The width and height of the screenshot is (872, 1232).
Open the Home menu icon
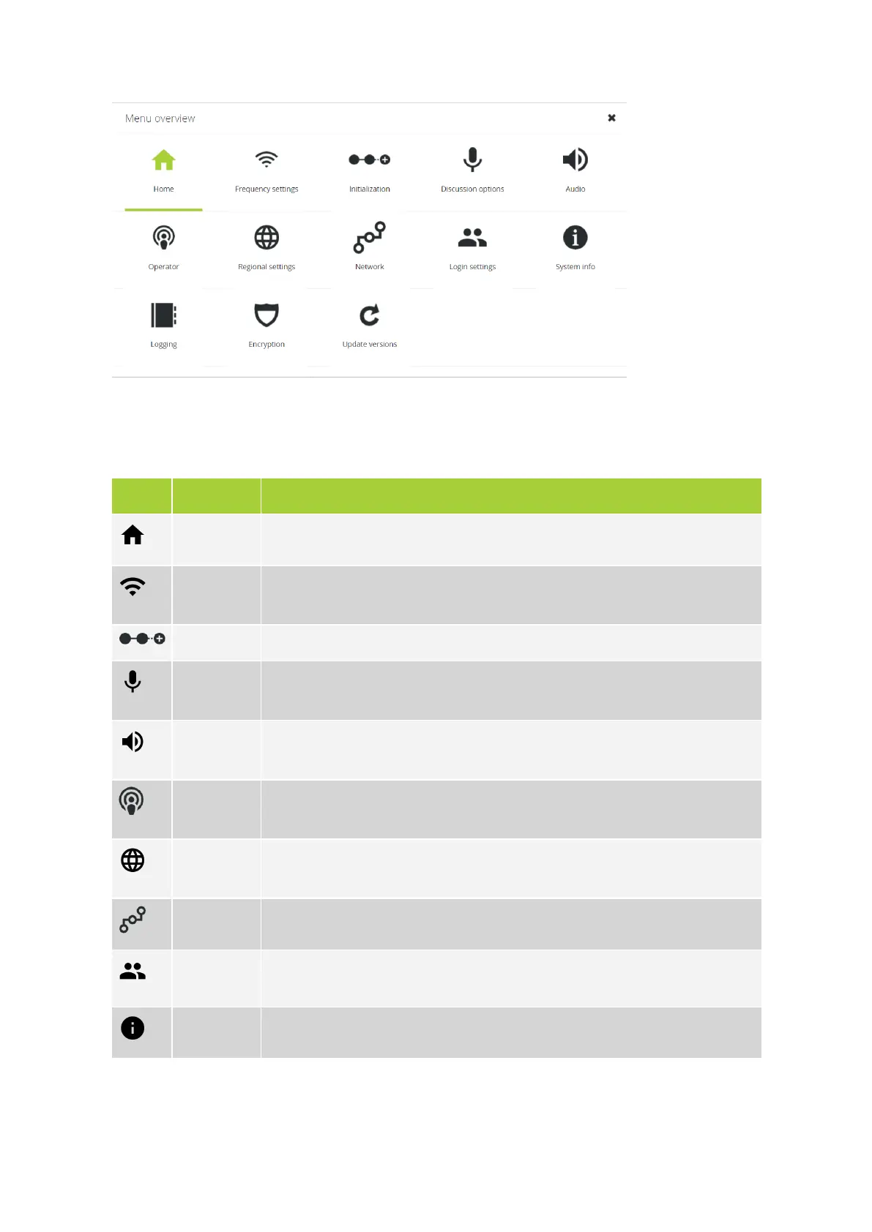tap(163, 160)
